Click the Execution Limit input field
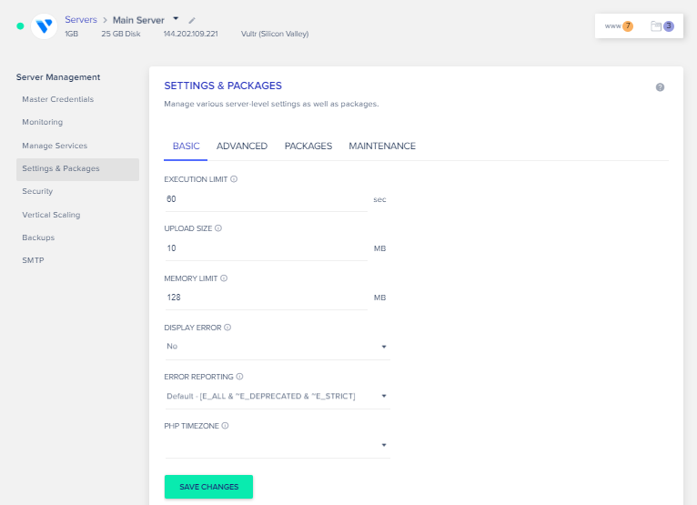697x505 pixels. click(266, 198)
